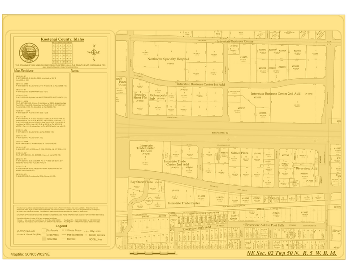
Task: Click the Notes heading
Action: pyautogui.click(x=75, y=71)
